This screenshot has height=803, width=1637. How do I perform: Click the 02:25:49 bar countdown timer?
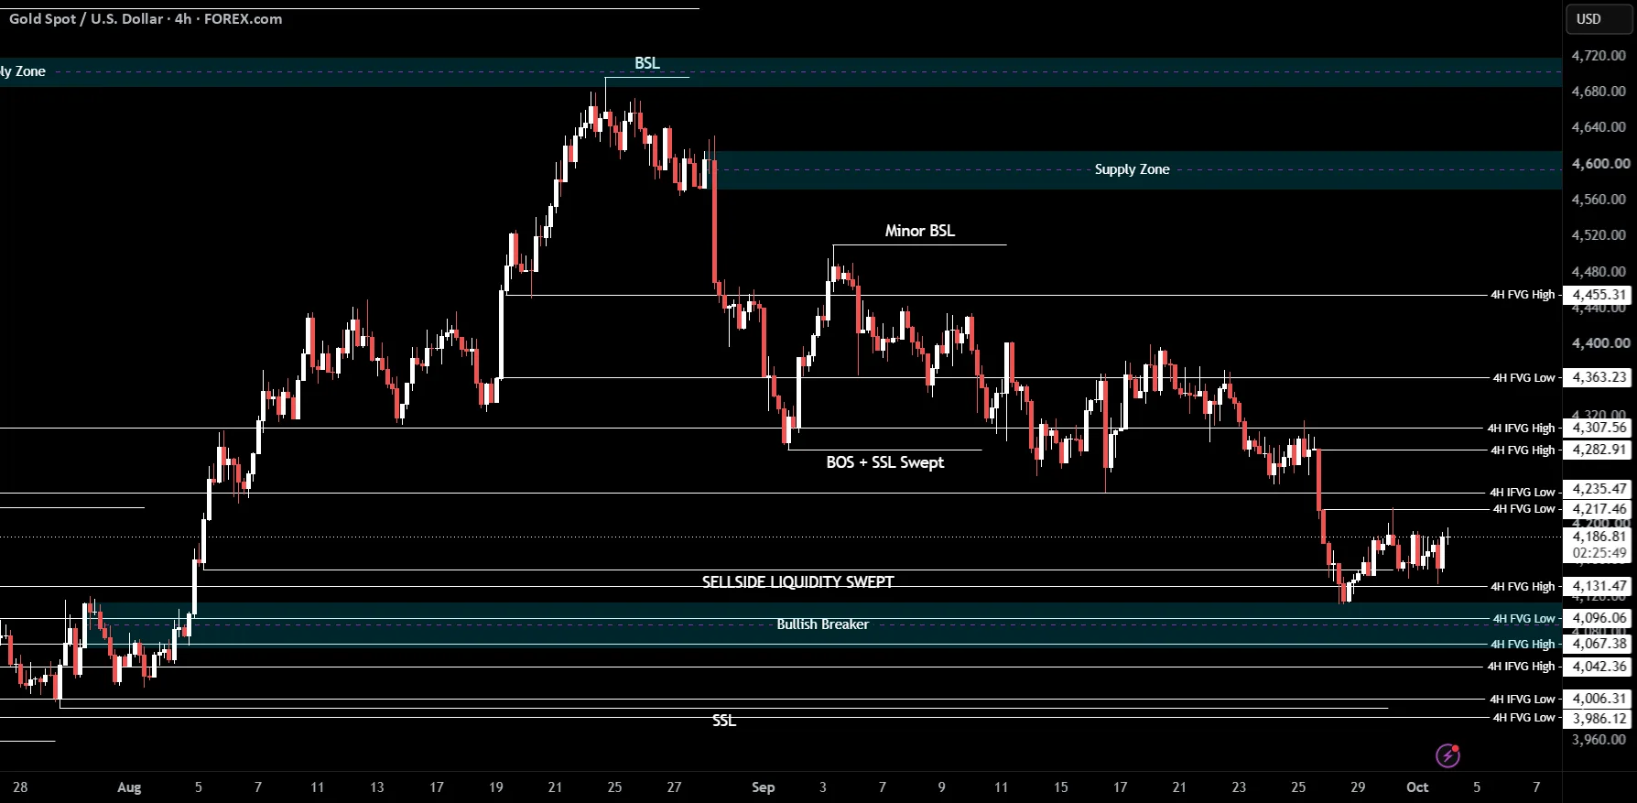click(1599, 553)
